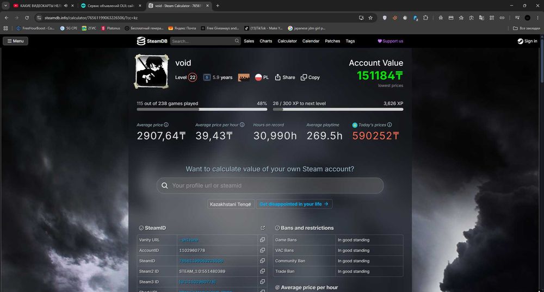The image size is (544, 292).
Task: Close the OLX tab
Action: click(x=140, y=5)
